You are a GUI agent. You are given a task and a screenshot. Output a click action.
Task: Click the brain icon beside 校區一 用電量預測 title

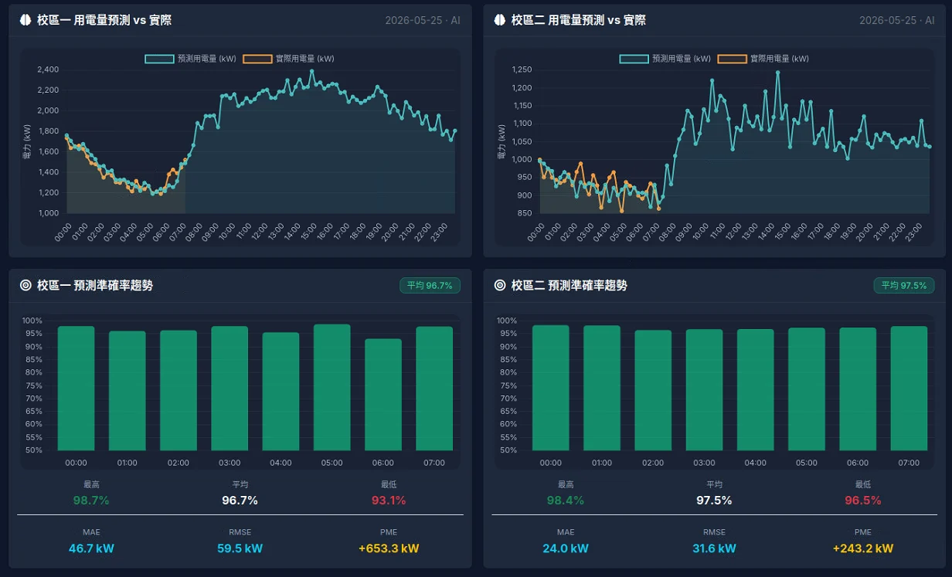(x=25, y=20)
